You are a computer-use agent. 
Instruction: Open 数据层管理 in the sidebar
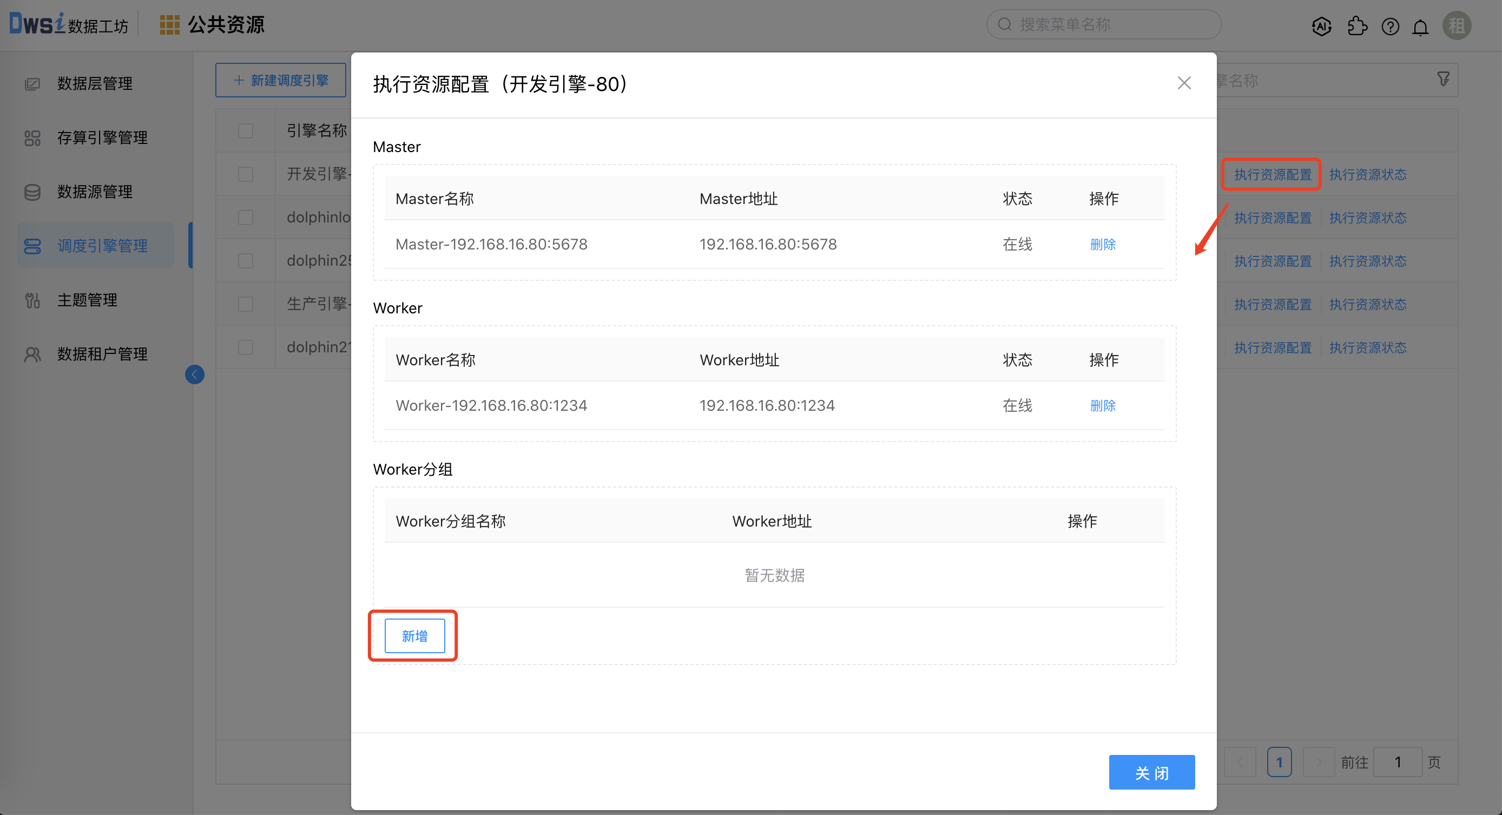95,83
